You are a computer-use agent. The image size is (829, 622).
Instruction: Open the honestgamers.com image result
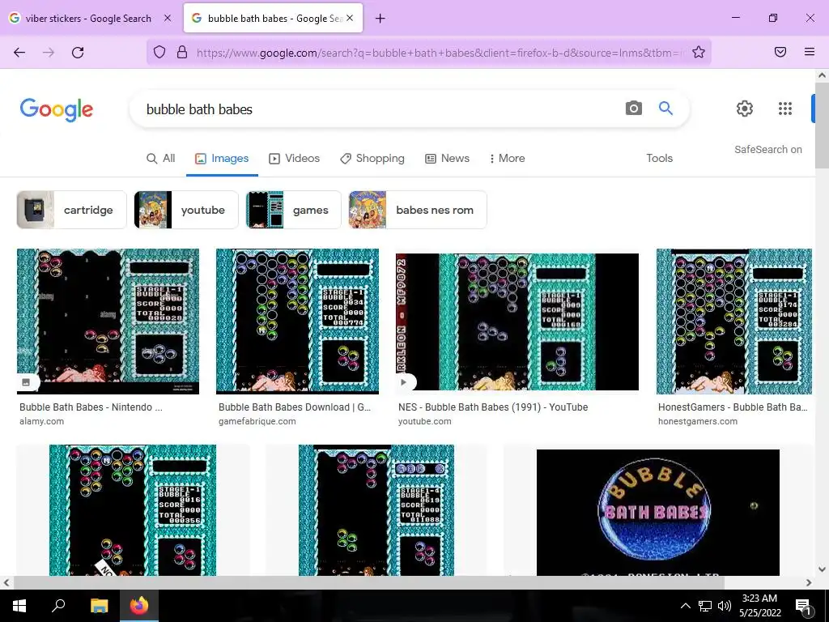pos(733,321)
